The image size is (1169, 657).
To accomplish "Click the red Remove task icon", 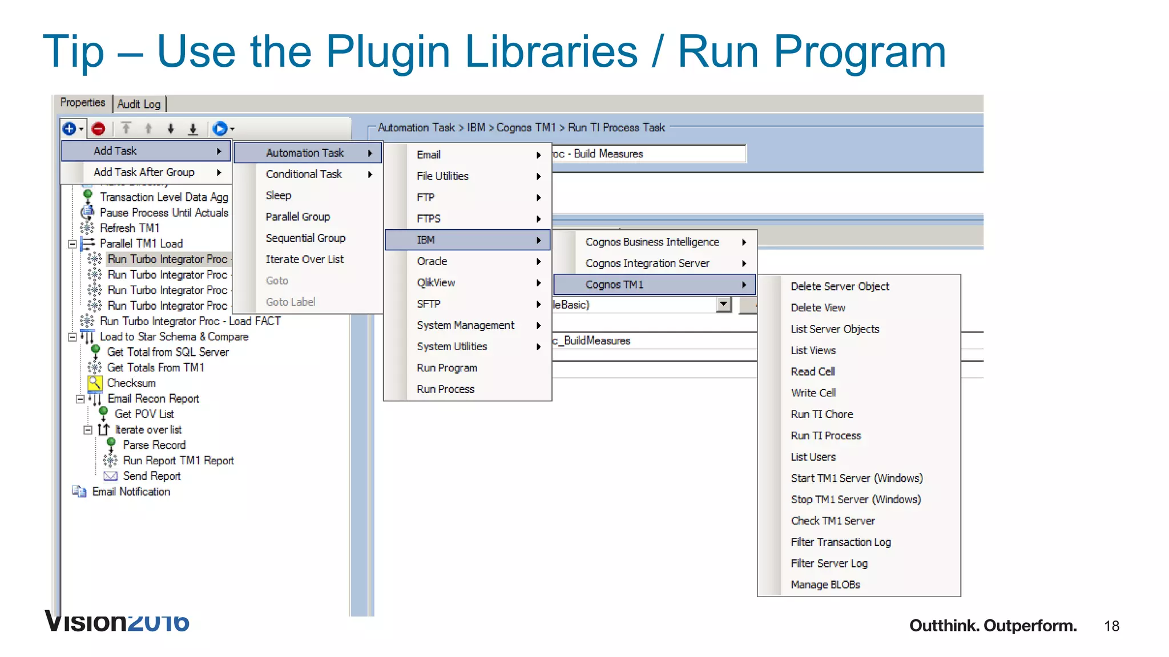I will [98, 128].
